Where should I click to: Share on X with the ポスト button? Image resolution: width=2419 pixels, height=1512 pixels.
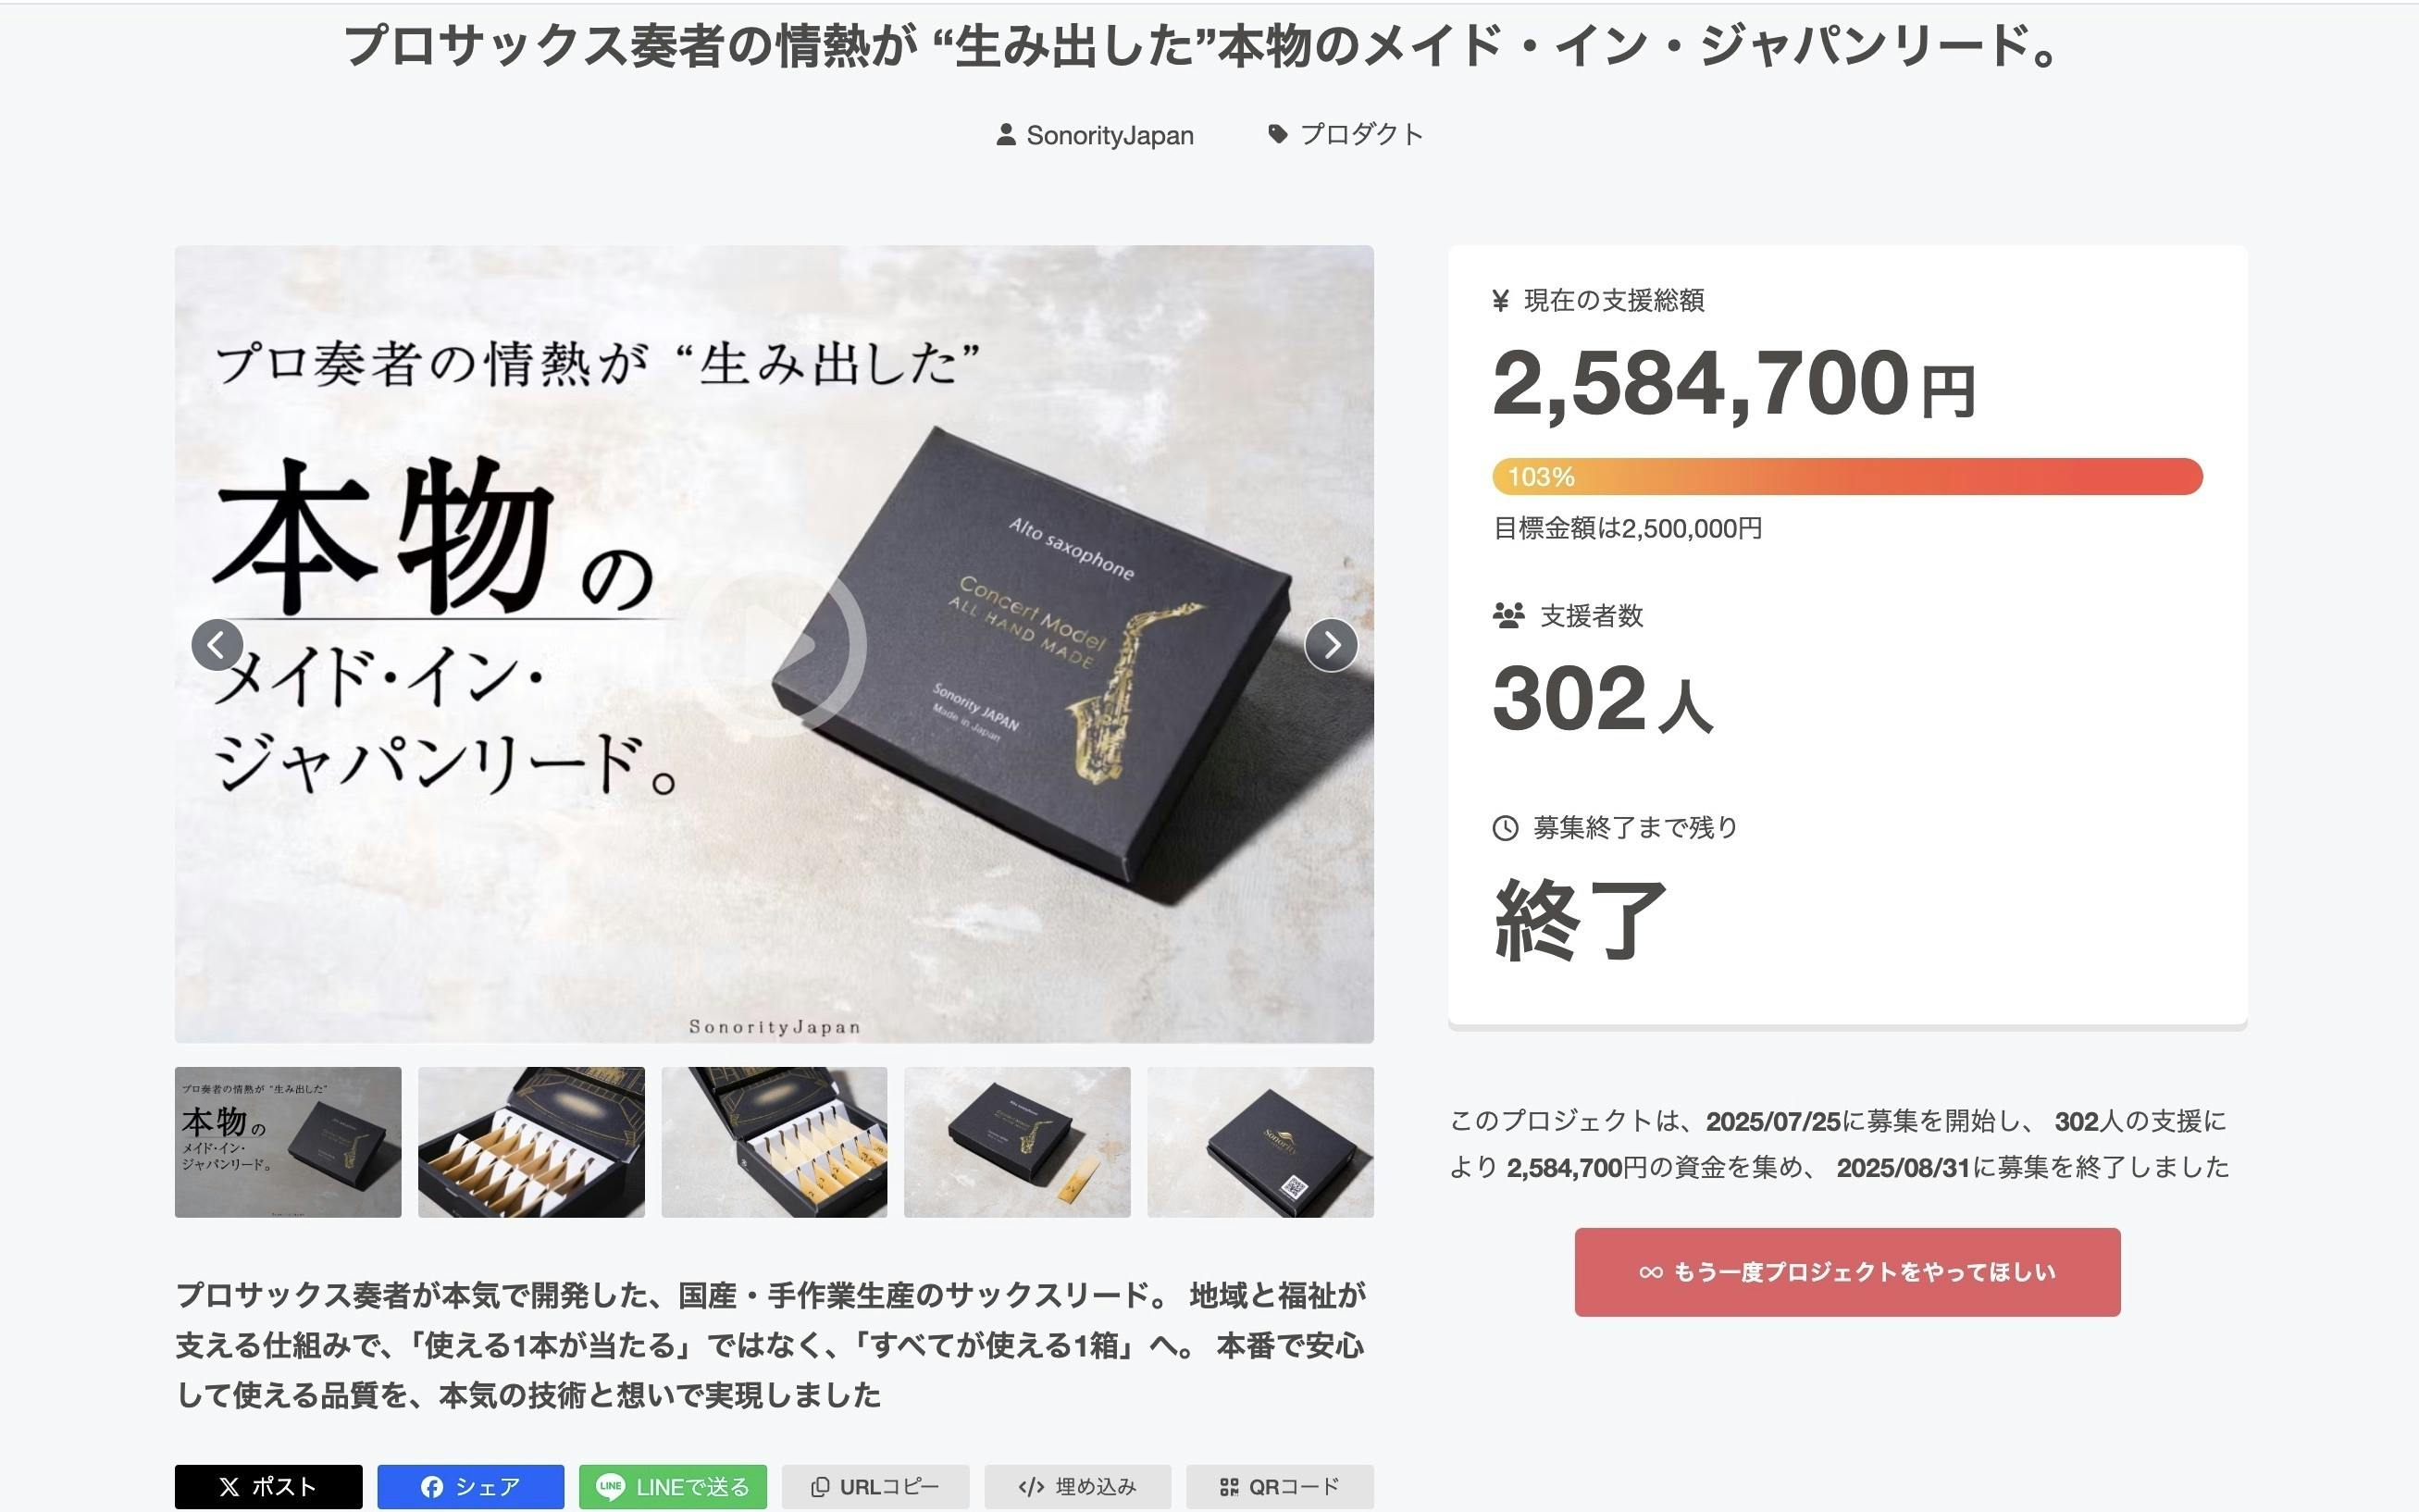click(268, 1486)
